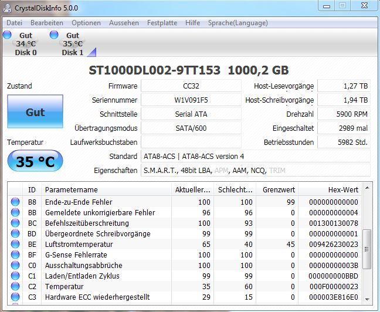This screenshot has height=312, width=380.
Task: Click status orb for BC Befehlszeitüberschreitung
Action: pyautogui.click(x=15, y=223)
